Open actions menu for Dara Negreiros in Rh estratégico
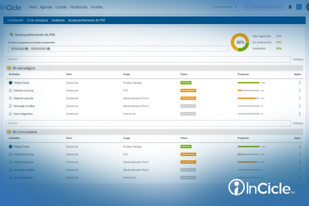Screen dimensions: 309x206 [x=300, y=114]
